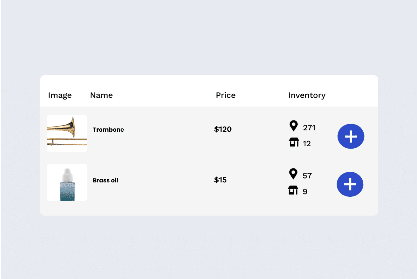Viewport: 417px width, 279px height.
Task: Click the store icon in Brass oil row
Action: coord(293,190)
